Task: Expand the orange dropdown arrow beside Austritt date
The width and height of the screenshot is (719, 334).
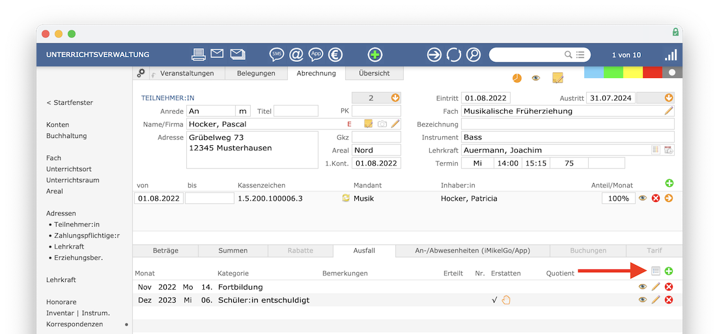Action: tap(668, 98)
